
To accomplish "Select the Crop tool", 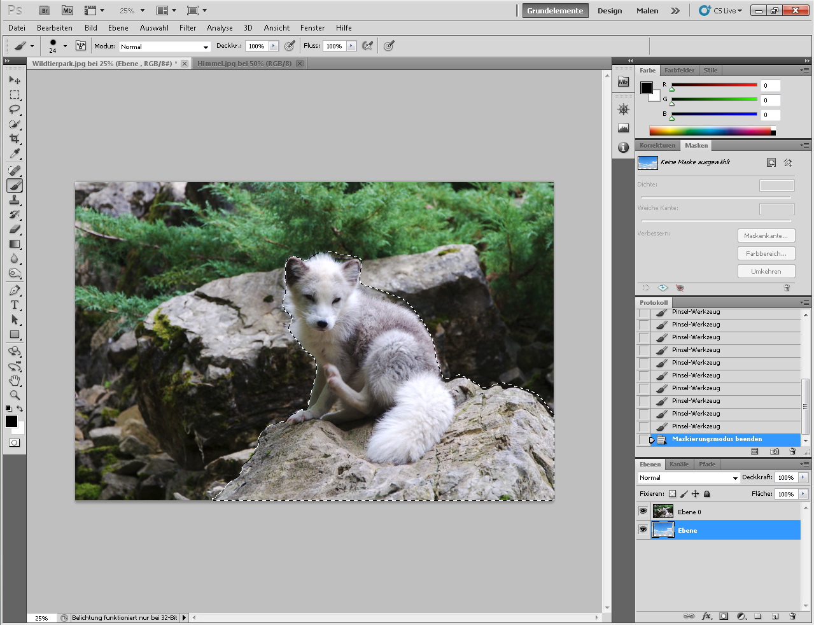I will pyautogui.click(x=15, y=139).
